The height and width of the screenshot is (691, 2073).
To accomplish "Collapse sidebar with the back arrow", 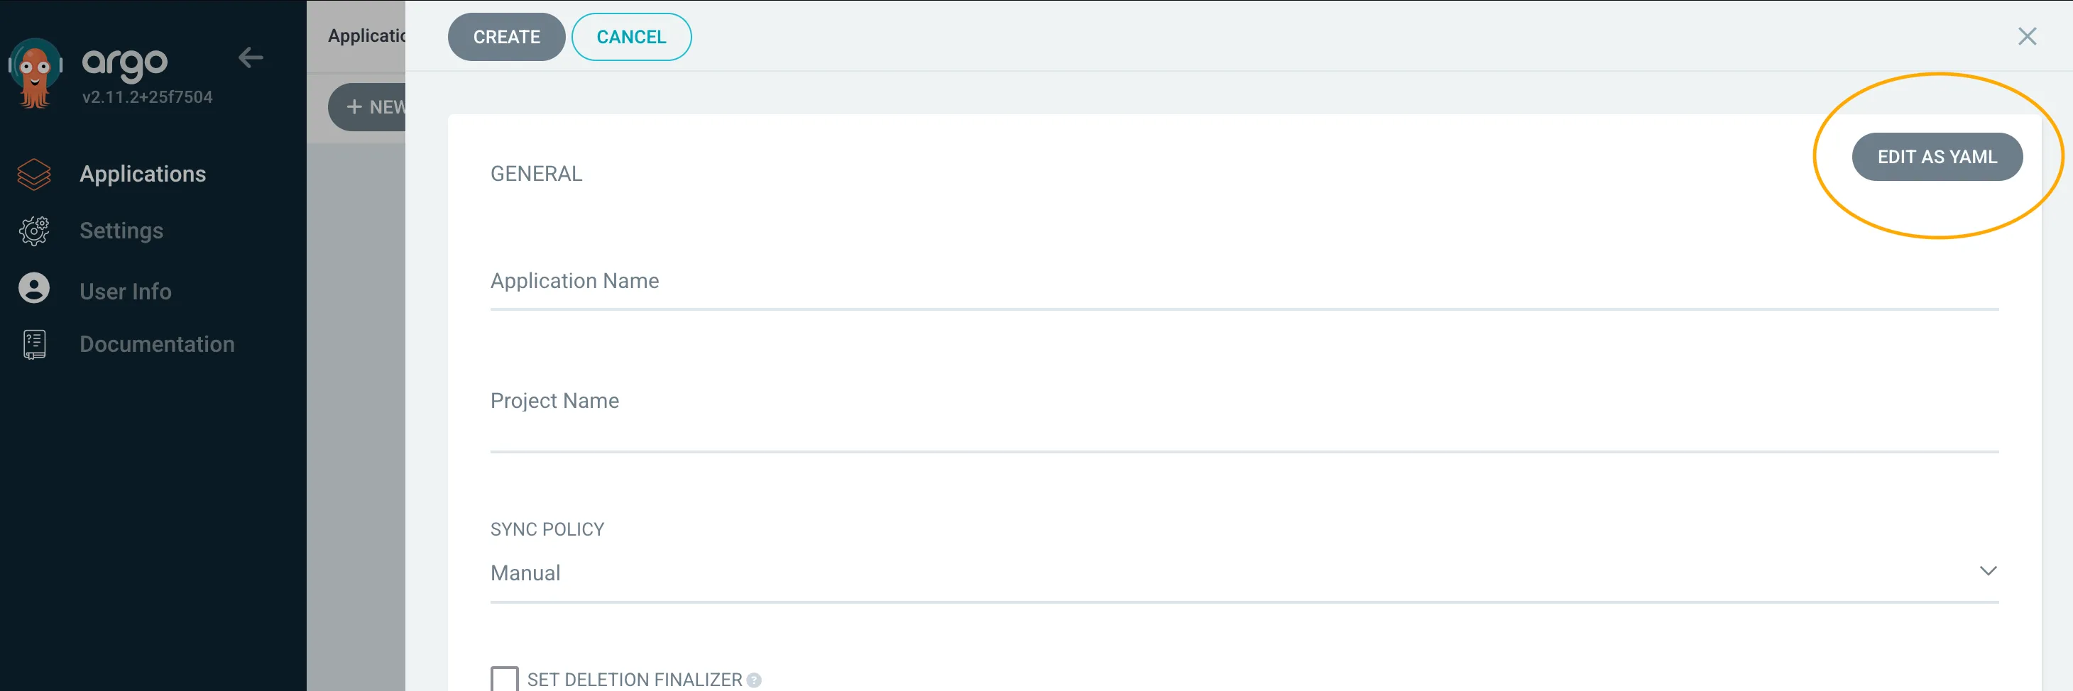I will coord(251,58).
